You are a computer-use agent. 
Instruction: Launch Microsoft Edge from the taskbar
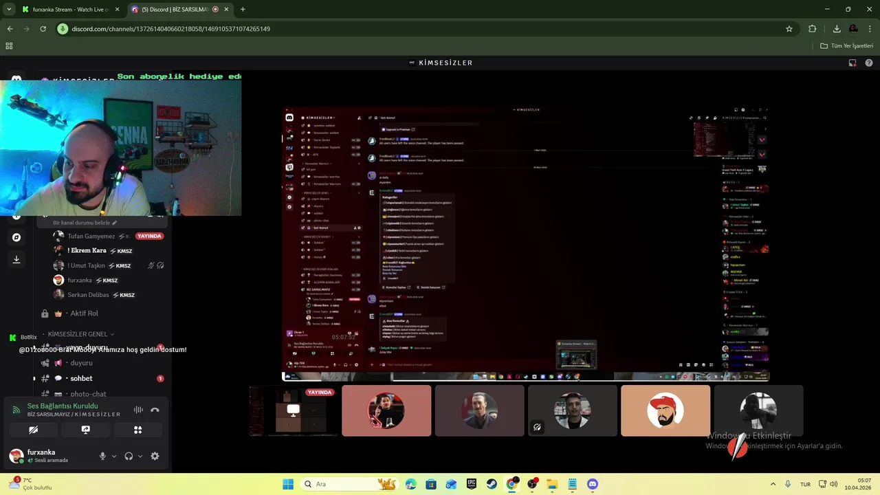pos(411,484)
